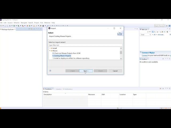
Task: Click the All link in Task List
Action: coord(154,35)
